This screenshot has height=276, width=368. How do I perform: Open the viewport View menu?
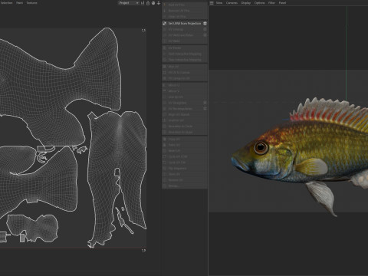coord(219,3)
